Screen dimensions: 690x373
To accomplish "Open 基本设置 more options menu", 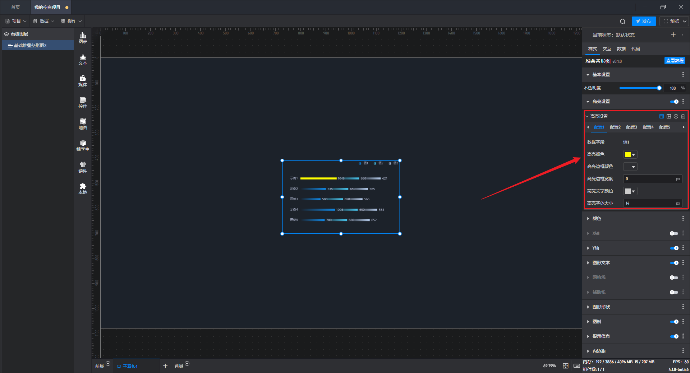I will point(683,74).
